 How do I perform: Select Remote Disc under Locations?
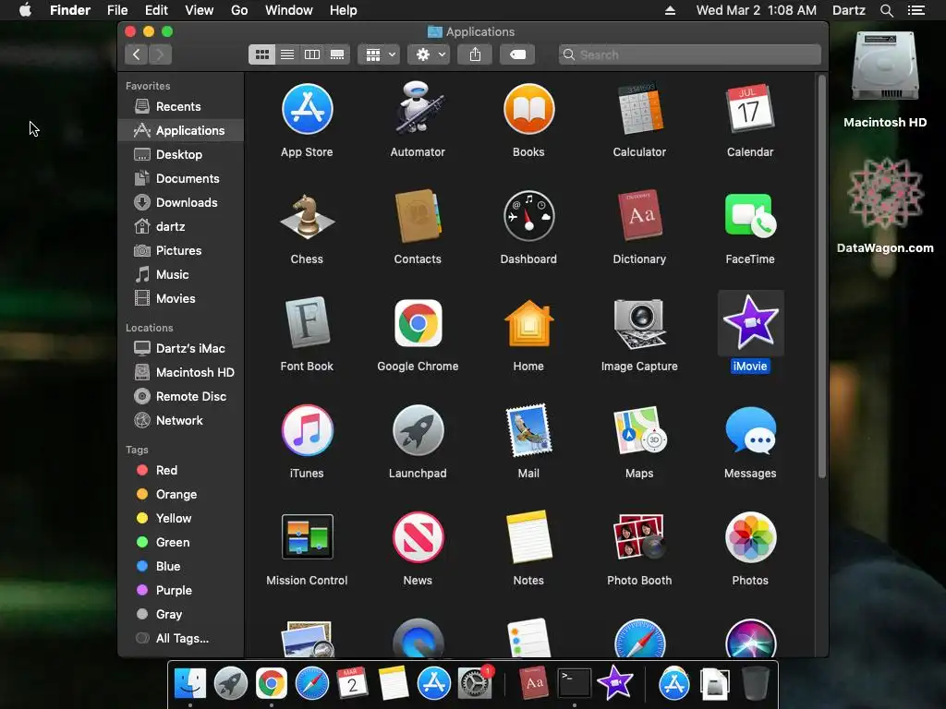[x=181, y=397]
